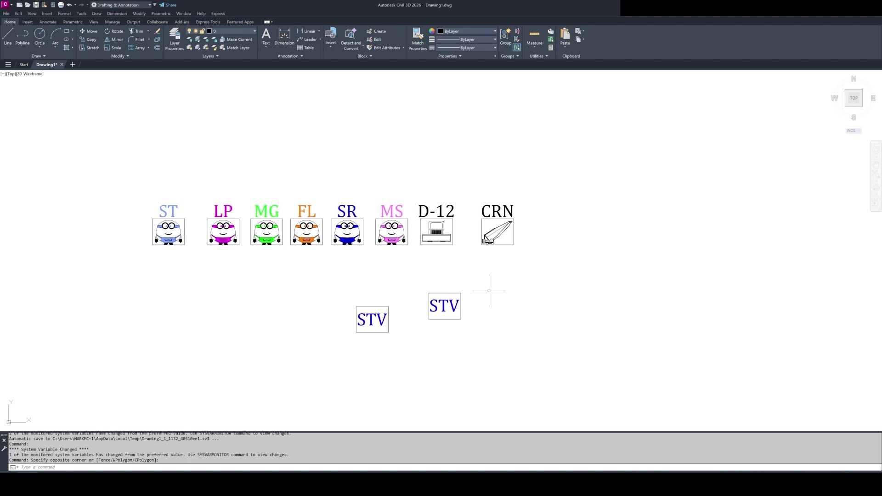The image size is (882, 496).
Task: Use the Copy modify tool
Action: (x=88, y=39)
